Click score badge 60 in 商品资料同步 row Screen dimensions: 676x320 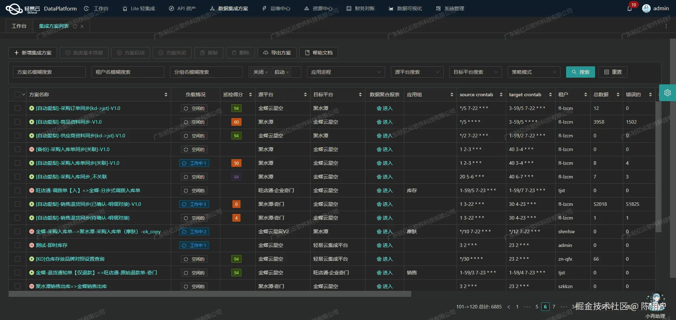[236, 122]
